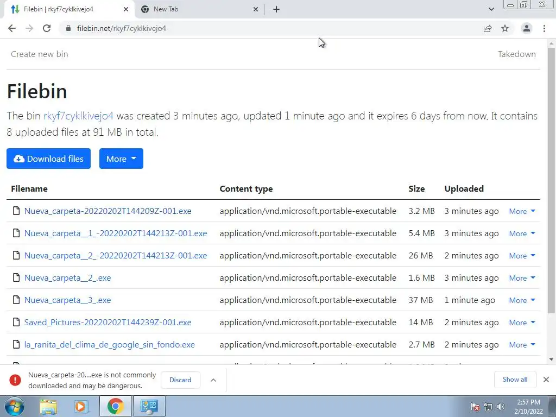Open Nueva_carpeta__2_.exe link

[67, 277]
